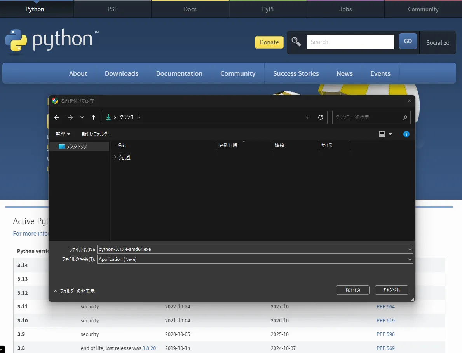
Task: Collapse folders with フォルダーの非表示
Action: [74, 291]
